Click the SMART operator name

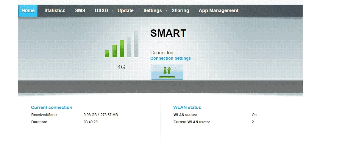[168, 33]
